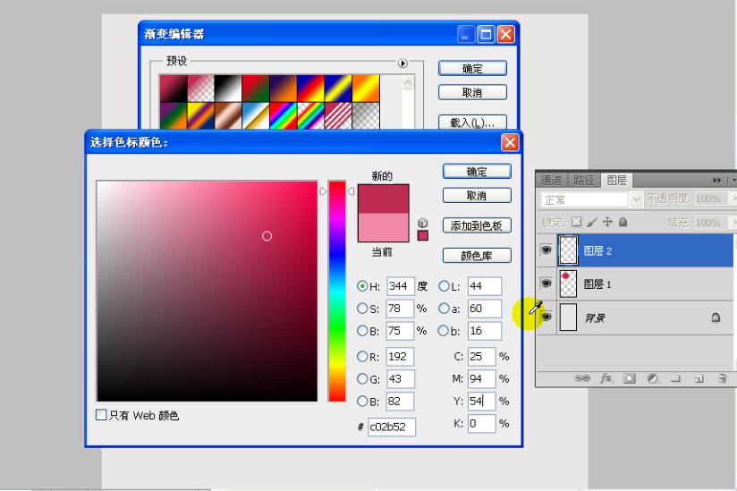Create new fill or adjustment layer
This screenshot has width=737, height=491.
click(x=652, y=378)
